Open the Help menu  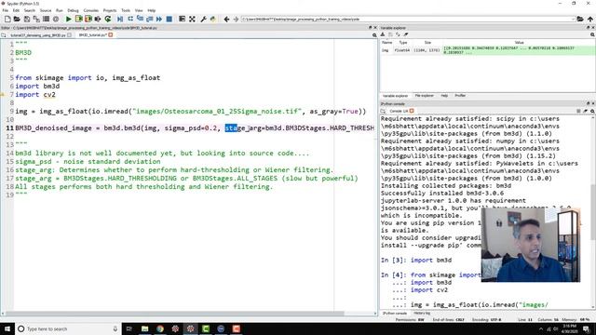[x=151, y=10]
